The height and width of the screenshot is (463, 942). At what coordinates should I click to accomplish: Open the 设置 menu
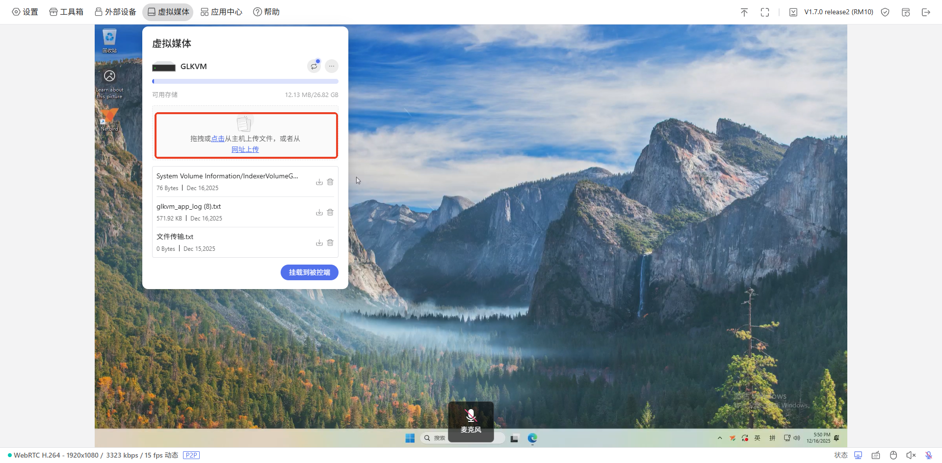click(25, 12)
